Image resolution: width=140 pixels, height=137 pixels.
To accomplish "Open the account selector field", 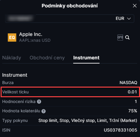I will click(x=70, y=19).
